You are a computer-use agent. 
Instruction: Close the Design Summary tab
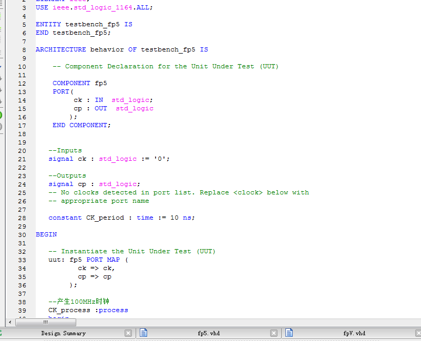pos(128,333)
